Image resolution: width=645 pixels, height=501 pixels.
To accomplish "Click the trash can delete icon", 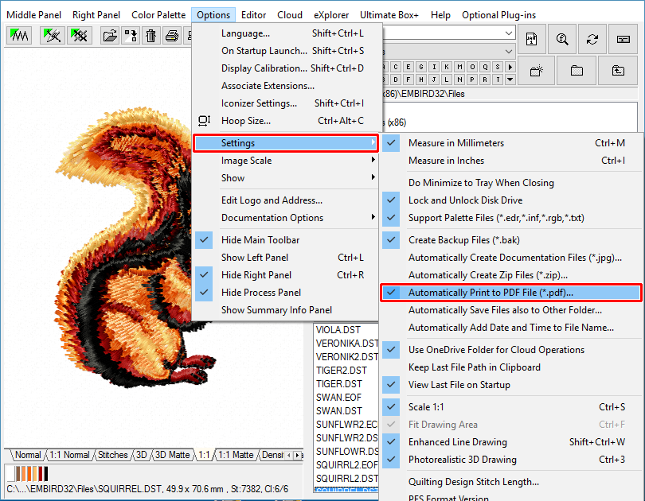I will pyautogui.click(x=151, y=36).
